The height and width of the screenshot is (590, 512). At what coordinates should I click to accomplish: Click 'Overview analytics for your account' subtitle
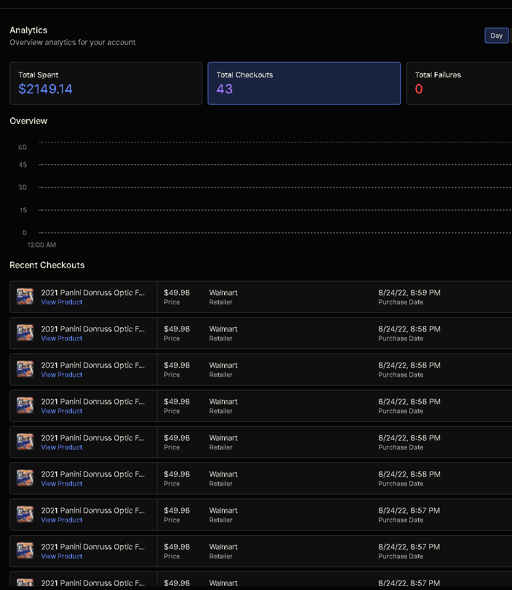[x=73, y=42]
